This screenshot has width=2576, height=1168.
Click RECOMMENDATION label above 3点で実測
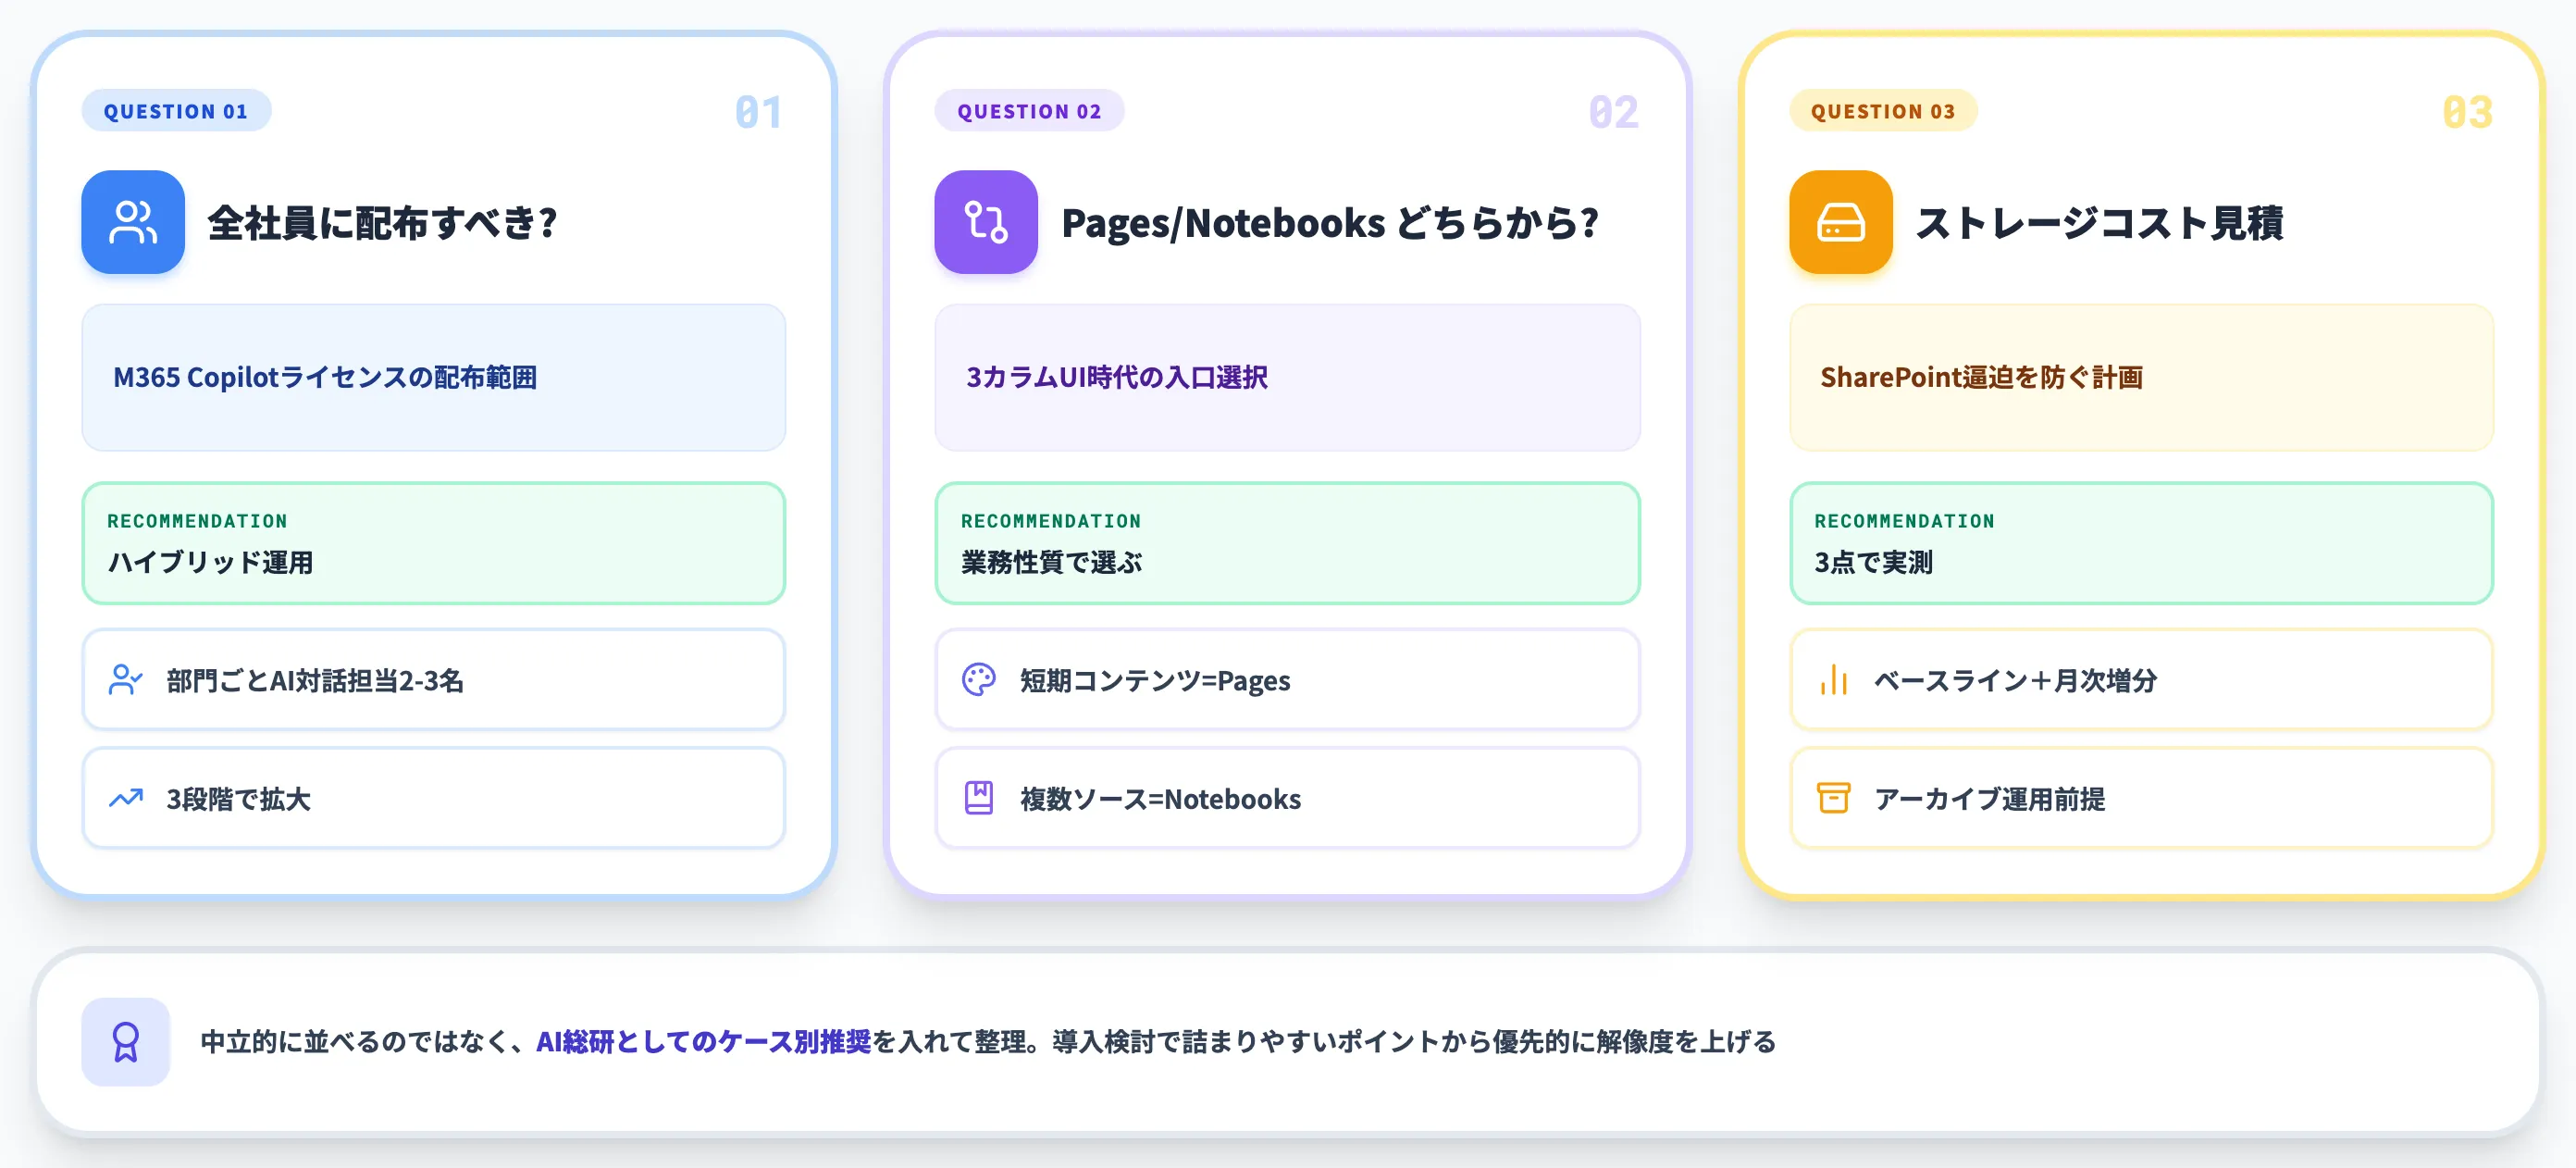[x=1904, y=521]
